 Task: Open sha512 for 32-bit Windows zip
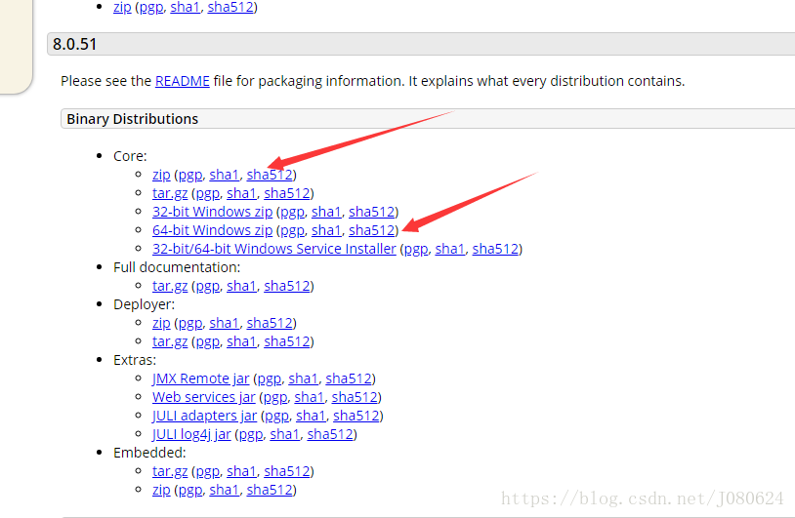372,212
